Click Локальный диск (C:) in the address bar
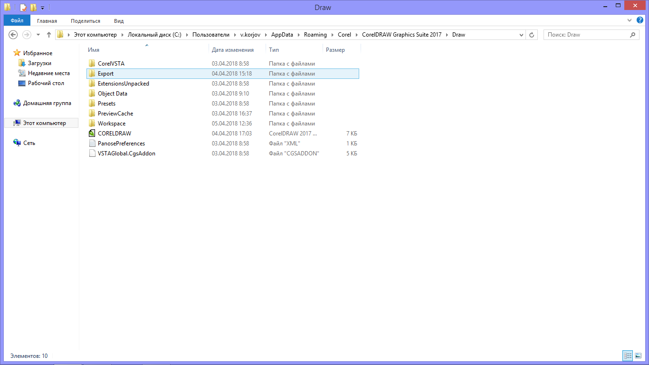 point(154,35)
